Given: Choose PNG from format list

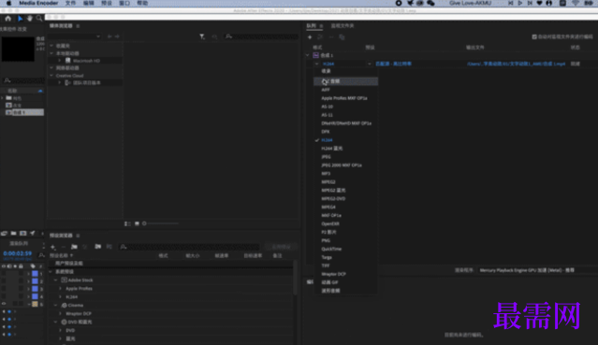Looking at the screenshot, I should (x=326, y=240).
